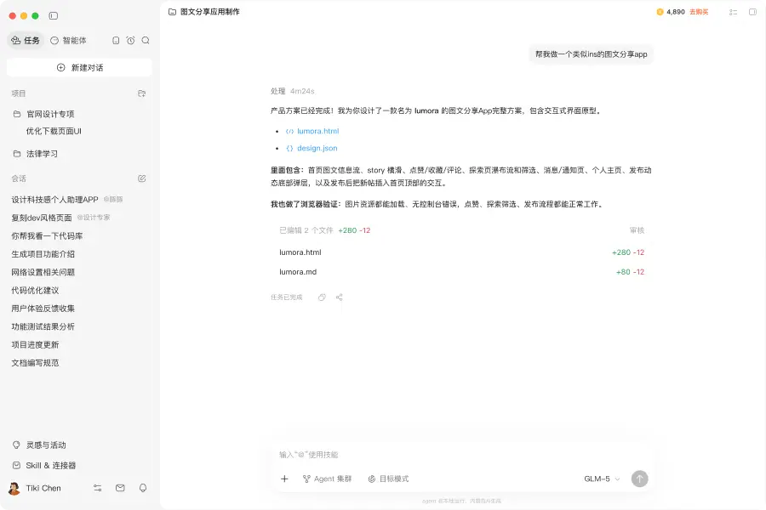Copy the response with the copy icon
Image resolution: width=766 pixels, height=510 pixels.
coord(322,297)
